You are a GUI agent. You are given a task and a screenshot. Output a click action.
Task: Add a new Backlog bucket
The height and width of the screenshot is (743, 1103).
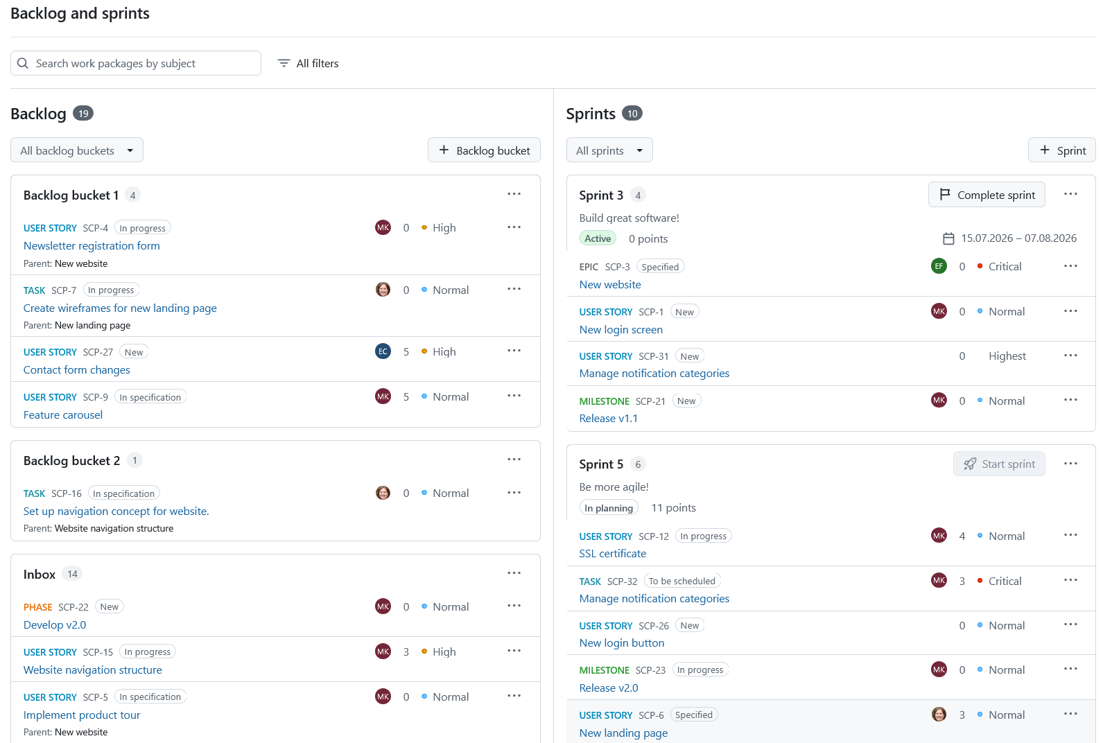pyautogui.click(x=484, y=150)
